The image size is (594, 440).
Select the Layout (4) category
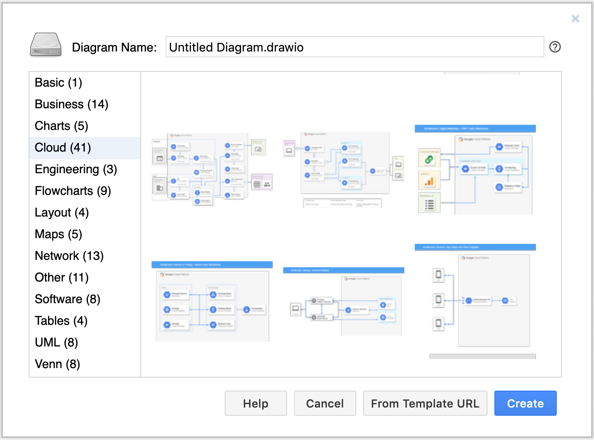pyautogui.click(x=85, y=213)
